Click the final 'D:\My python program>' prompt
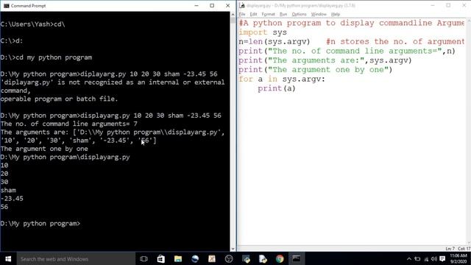This screenshot has height=265, width=471. (x=40, y=224)
